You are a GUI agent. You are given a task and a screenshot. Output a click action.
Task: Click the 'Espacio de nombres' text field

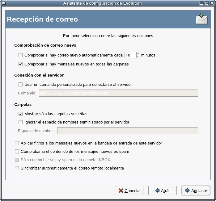(128, 131)
